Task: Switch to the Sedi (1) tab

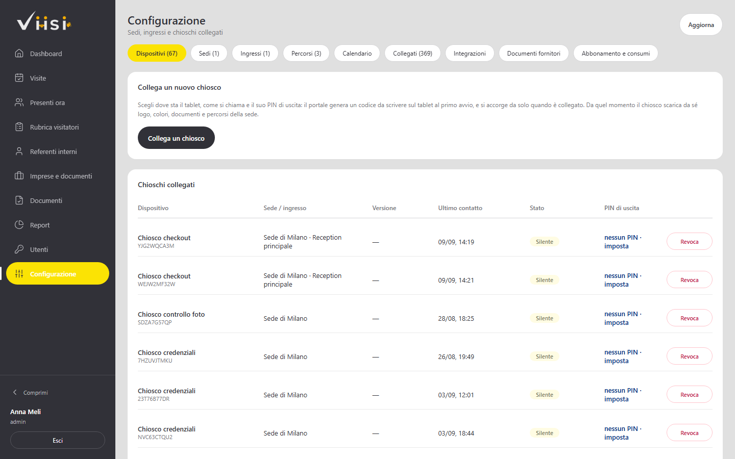Action: [x=209, y=53]
